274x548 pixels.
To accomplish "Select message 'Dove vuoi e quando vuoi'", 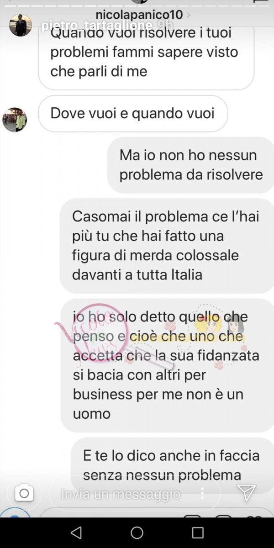I will [x=133, y=113].
